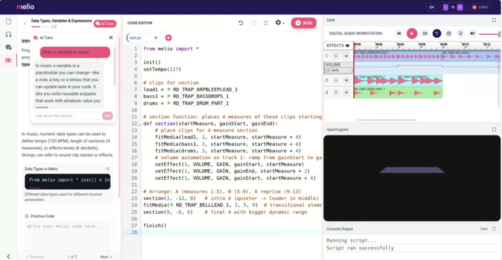Open the editor settings gear dropdown

[280, 23]
